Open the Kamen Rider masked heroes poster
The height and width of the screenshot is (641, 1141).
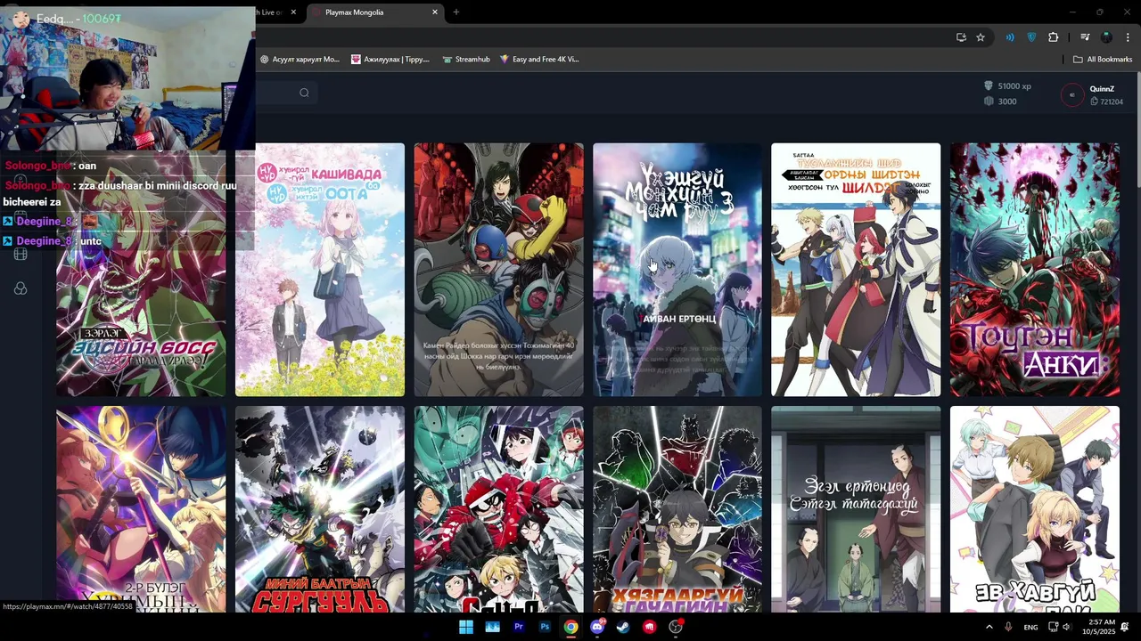[x=499, y=270]
